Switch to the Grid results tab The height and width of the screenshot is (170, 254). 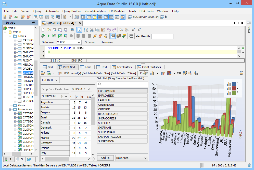click(48, 67)
